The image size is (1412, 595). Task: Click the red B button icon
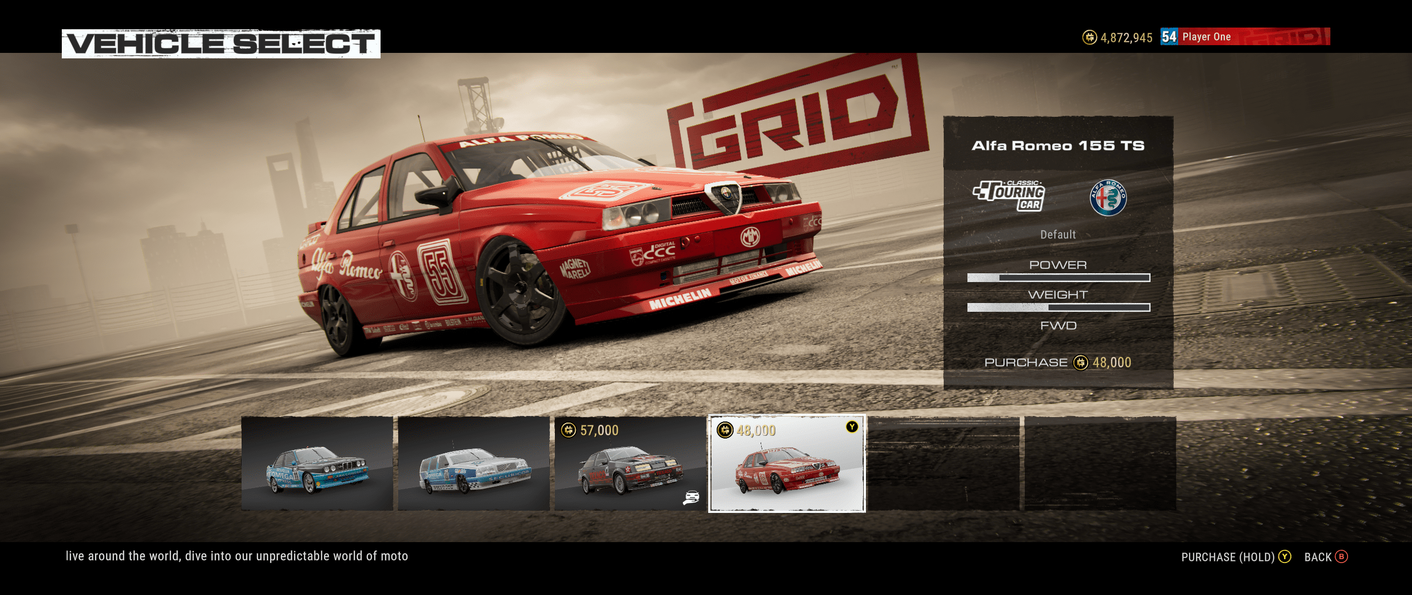[1341, 556]
